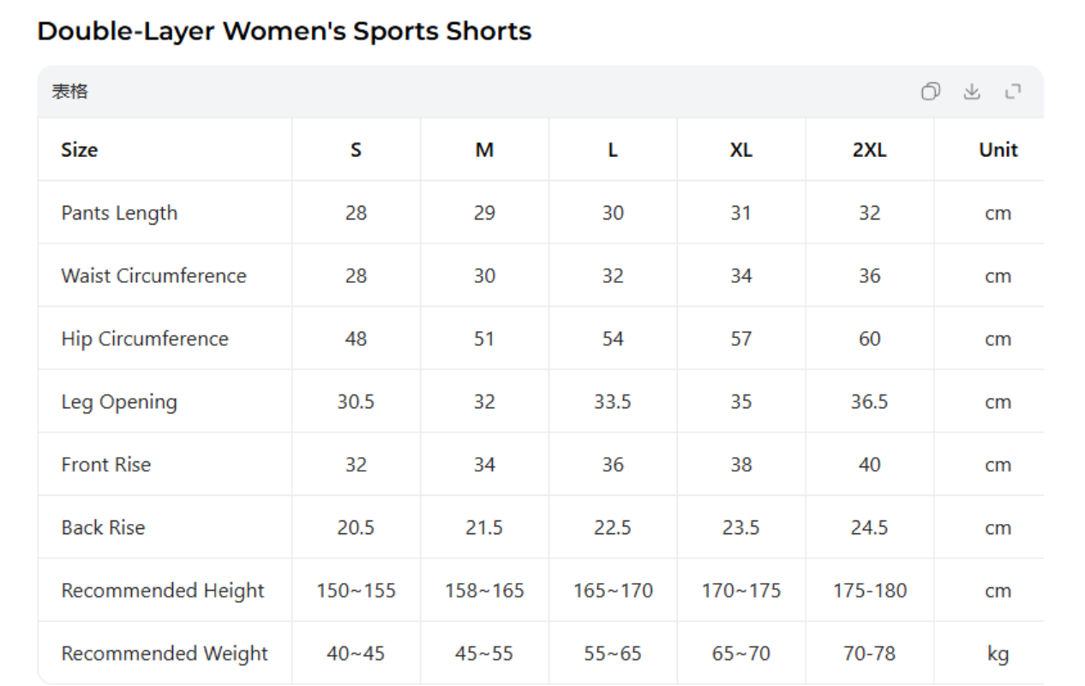The height and width of the screenshot is (686, 1085).
Task: Select the Recommended Height range 158~165
Action: (x=484, y=590)
